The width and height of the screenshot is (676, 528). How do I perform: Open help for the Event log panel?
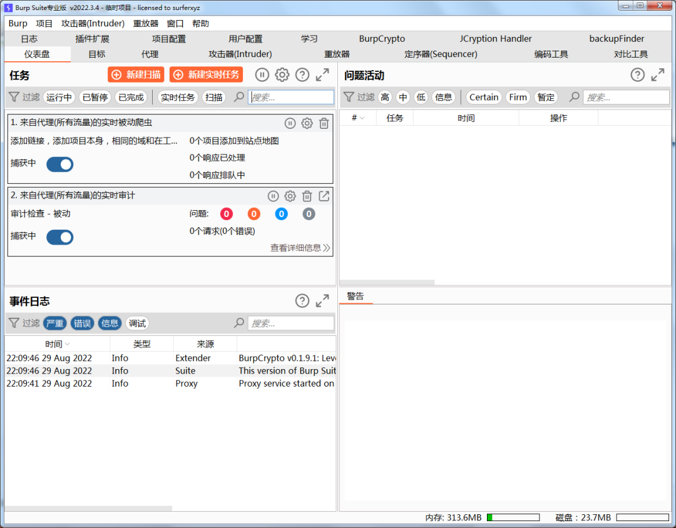coord(302,301)
